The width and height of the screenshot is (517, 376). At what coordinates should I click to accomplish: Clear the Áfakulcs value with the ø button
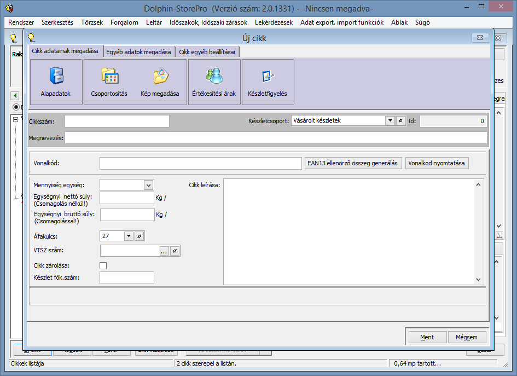click(x=140, y=236)
